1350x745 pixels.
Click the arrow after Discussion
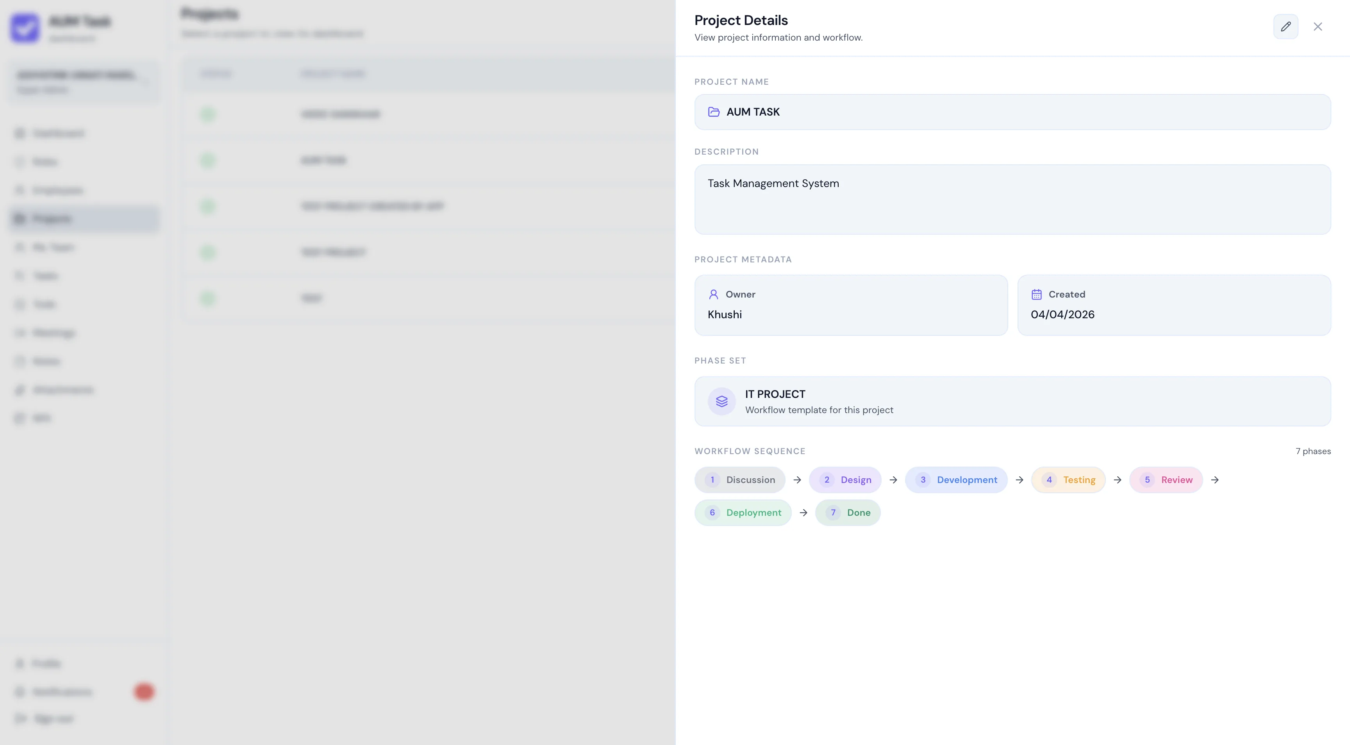[x=797, y=480]
